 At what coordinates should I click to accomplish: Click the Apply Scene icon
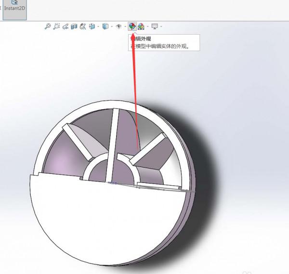[141, 26]
